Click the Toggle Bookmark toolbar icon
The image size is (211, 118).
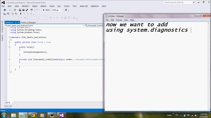tap(20, 14)
